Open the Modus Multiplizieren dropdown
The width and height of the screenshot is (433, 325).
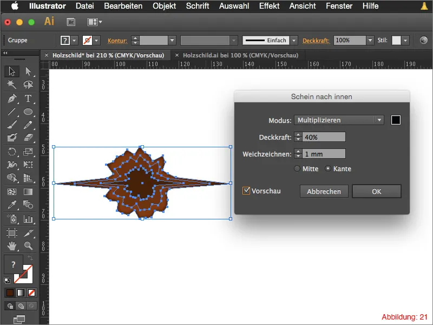point(339,120)
